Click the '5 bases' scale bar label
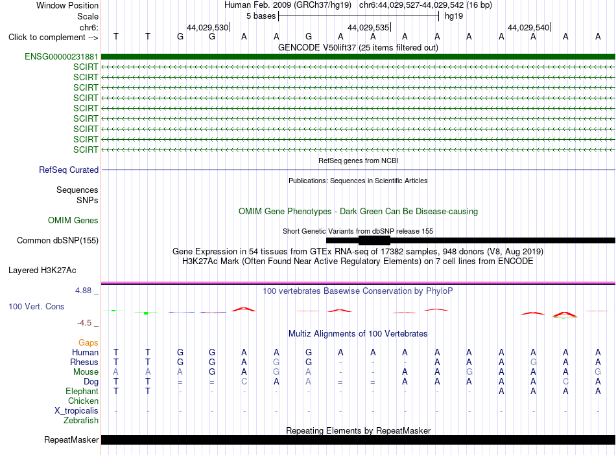 pyautogui.click(x=261, y=16)
